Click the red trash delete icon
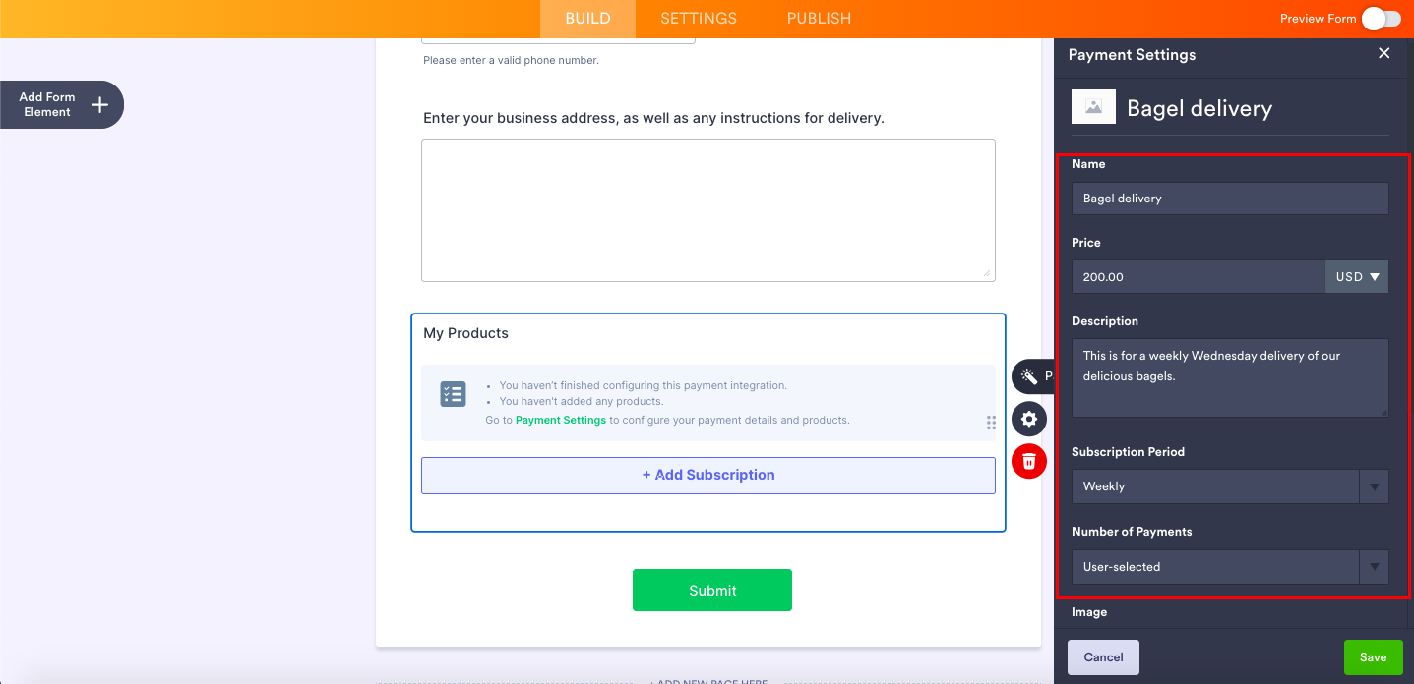Screen dimensions: 1414x684 click(1029, 461)
